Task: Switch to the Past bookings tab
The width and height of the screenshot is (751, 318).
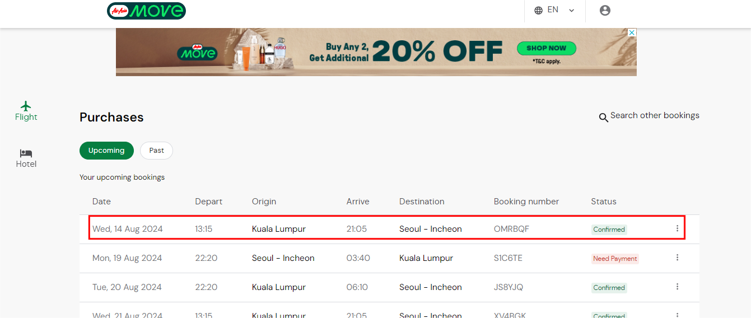Action: click(156, 151)
